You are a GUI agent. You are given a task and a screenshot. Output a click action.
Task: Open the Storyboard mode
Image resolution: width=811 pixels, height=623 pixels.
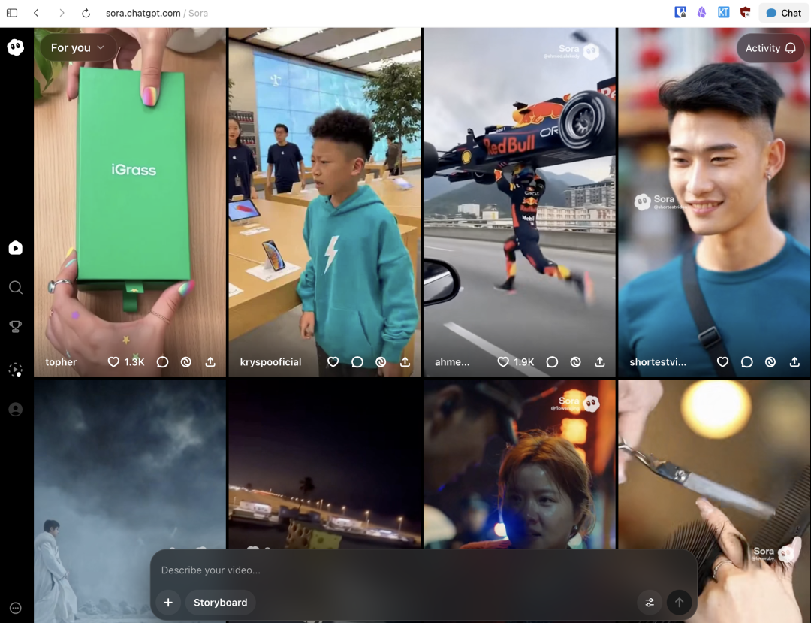coord(220,603)
